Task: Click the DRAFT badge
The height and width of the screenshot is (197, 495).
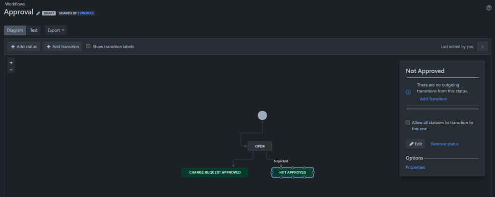Action: 49,13
